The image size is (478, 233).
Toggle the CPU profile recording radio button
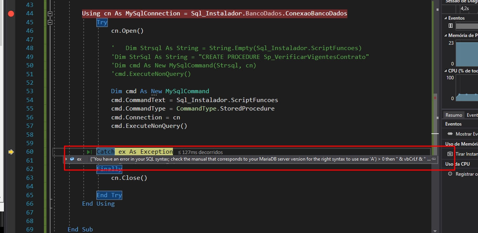[450, 174]
